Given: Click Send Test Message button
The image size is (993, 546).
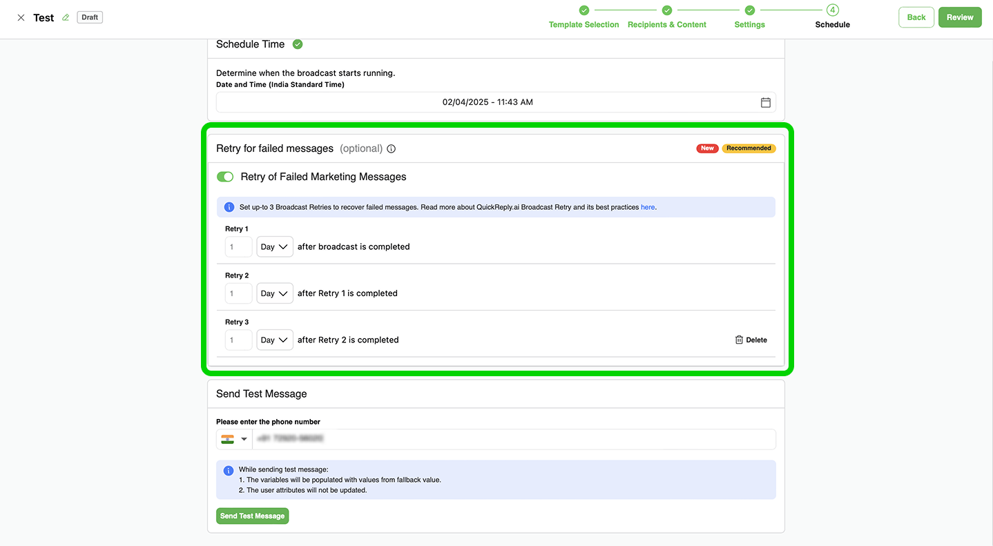Looking at the screenshot, I should [x=252, y=516].
